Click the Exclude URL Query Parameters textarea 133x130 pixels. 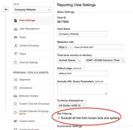(82, 89)
